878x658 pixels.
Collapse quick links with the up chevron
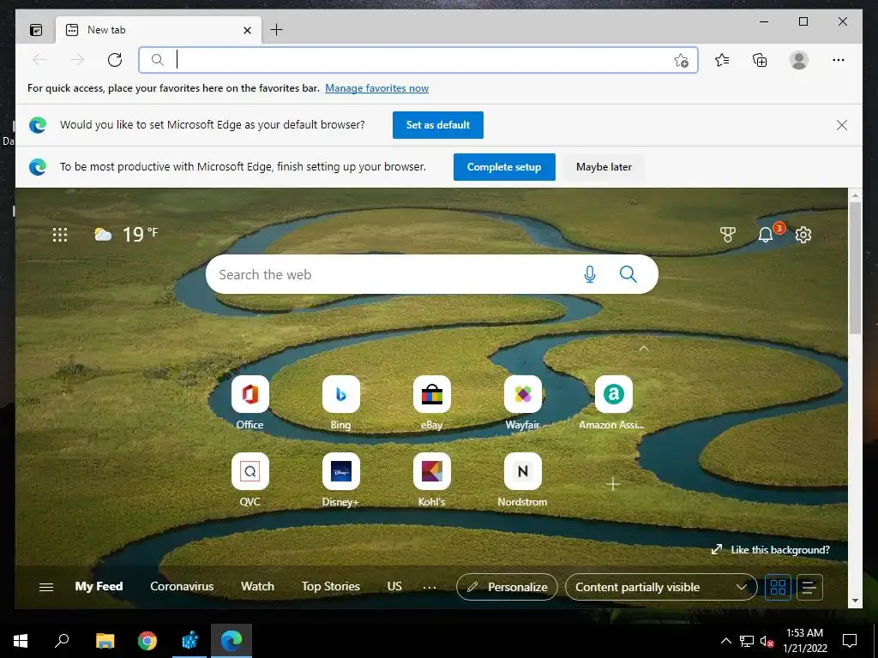[644, 348]
